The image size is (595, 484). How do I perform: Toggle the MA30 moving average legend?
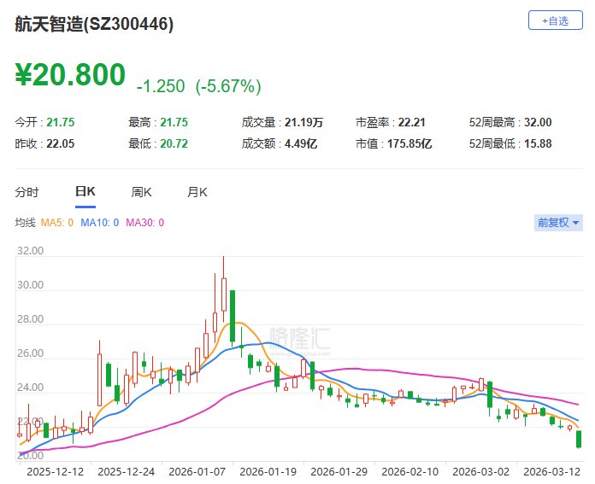coord(144,223)
